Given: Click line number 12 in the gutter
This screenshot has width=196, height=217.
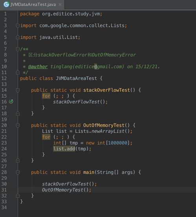Looking at the screenshot, I should click(x=4, y=78).
